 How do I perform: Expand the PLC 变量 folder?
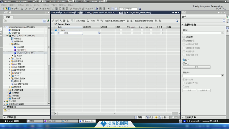(10, 64)
